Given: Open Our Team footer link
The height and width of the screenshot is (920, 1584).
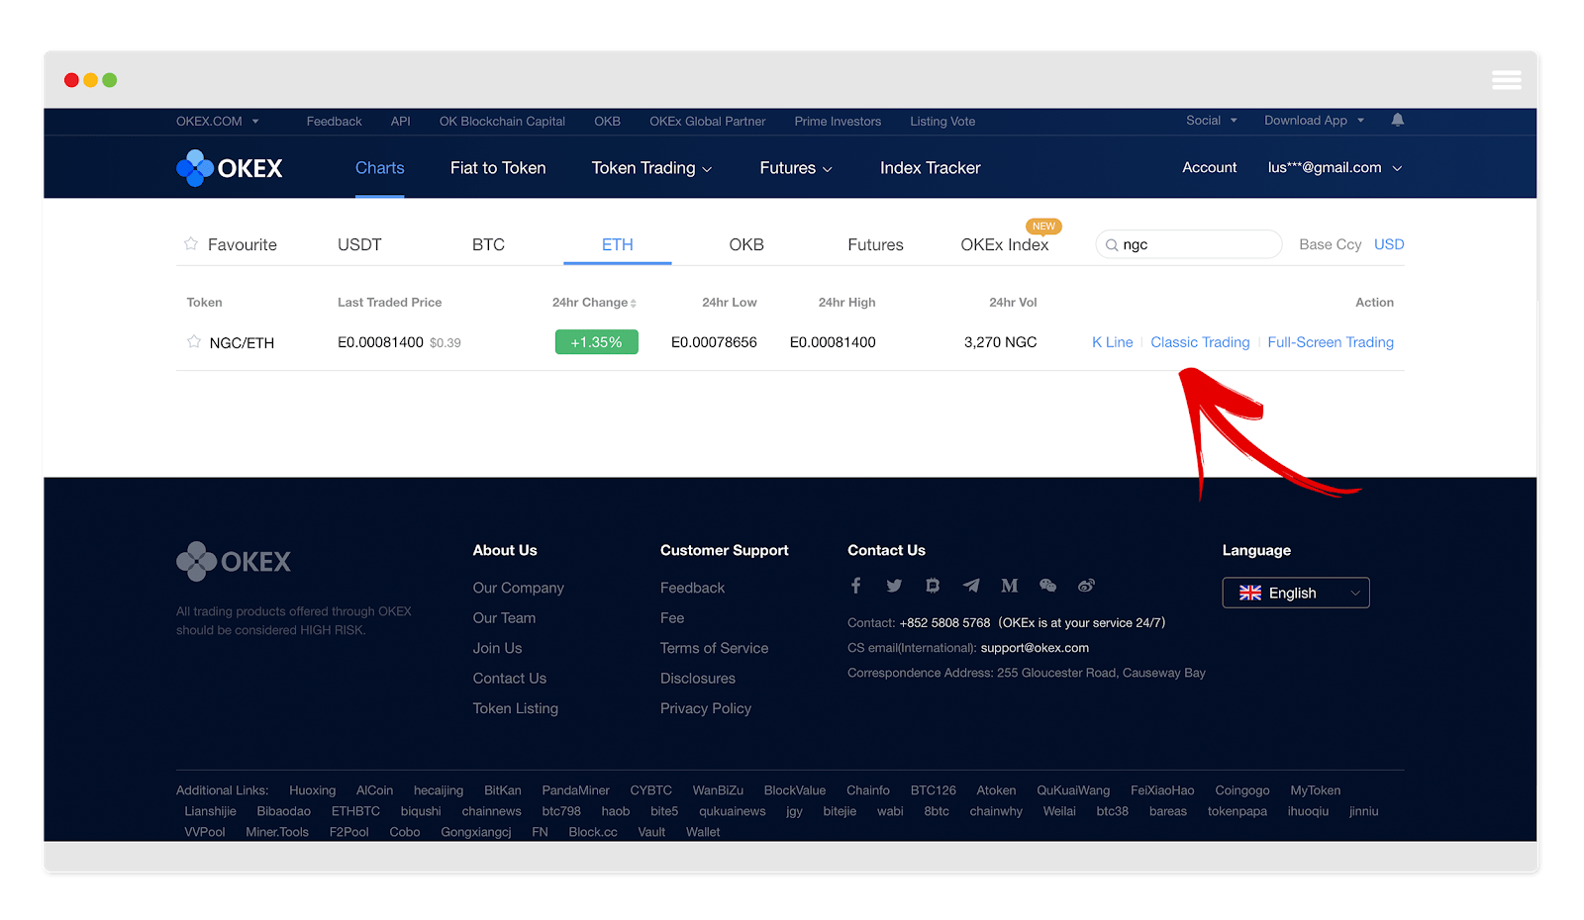Looking at the screenshot, I should (x=504, y=618).
